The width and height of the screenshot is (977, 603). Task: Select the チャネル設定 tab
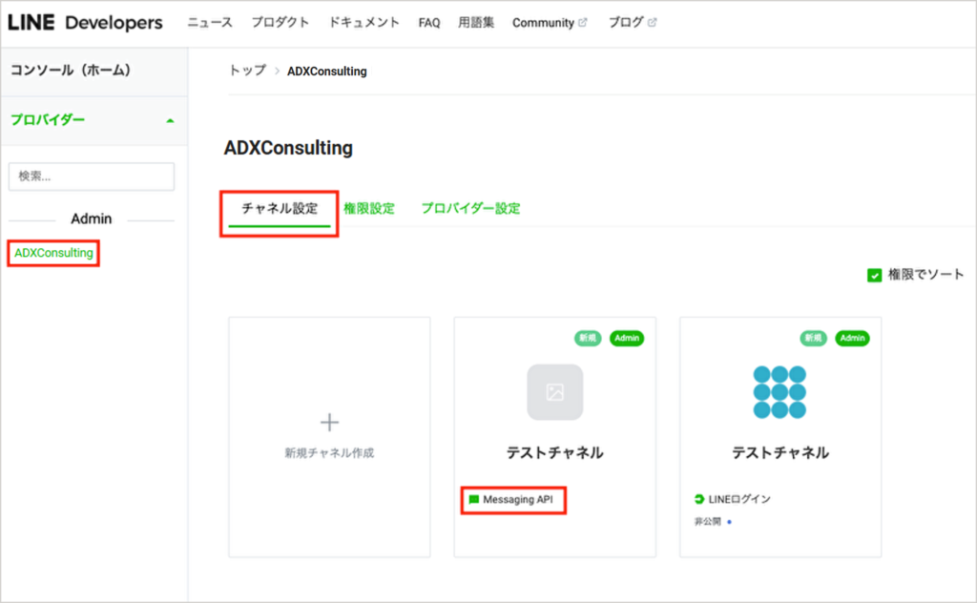280,208
